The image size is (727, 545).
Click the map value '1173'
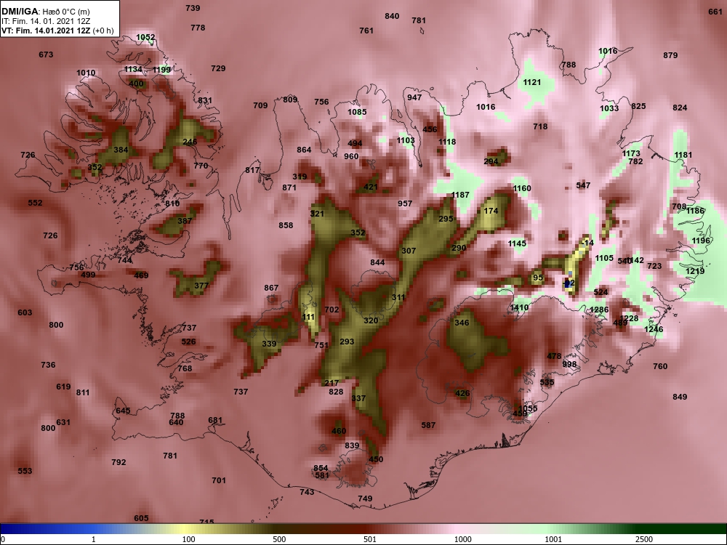click(x=631, y=153)
